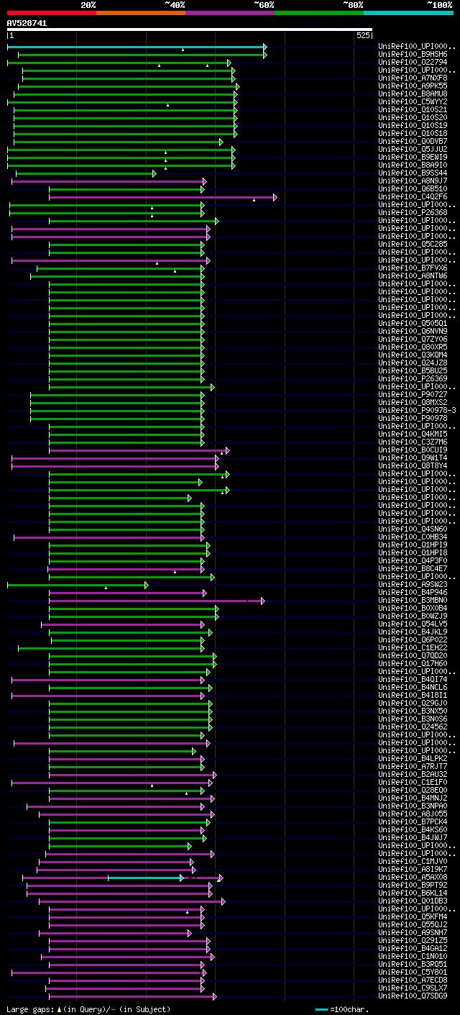Click the Large gaps legend text
Image resolution: width=460 pixels, height=1015 pixels.
pos(88,1009)
